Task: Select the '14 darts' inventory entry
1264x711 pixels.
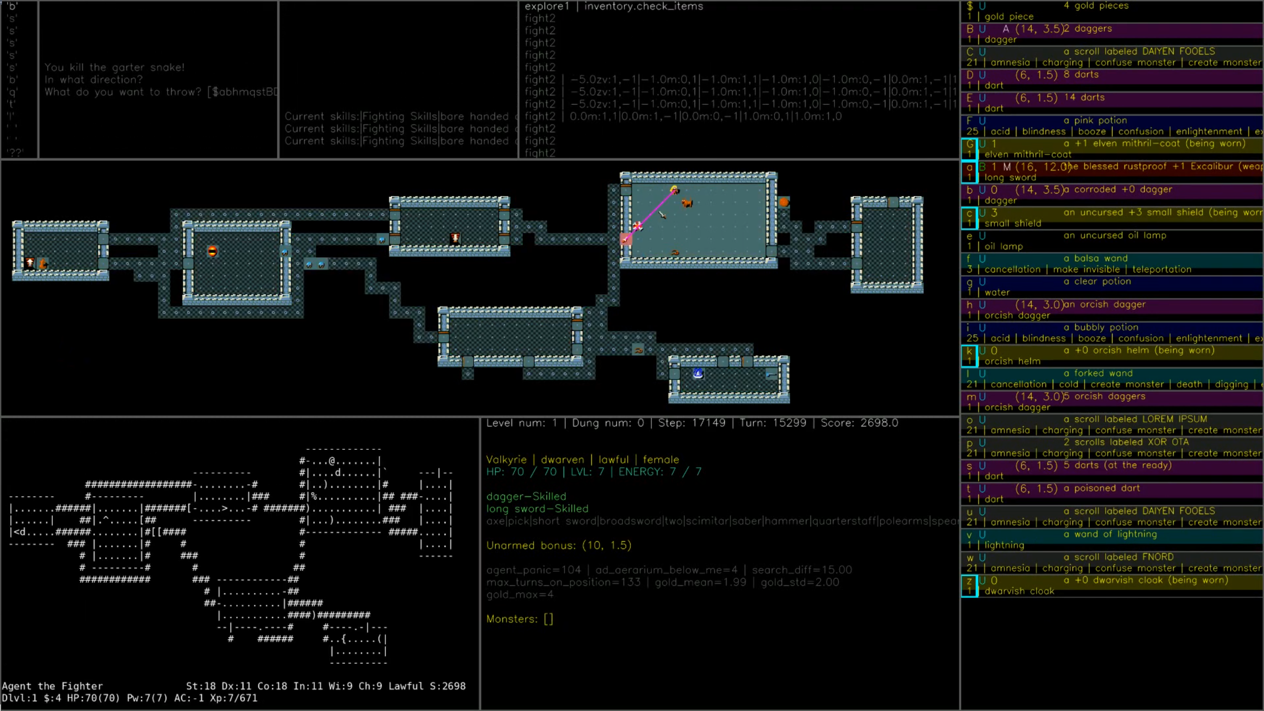Action: pyautogui.click(x=1112, y=103)
